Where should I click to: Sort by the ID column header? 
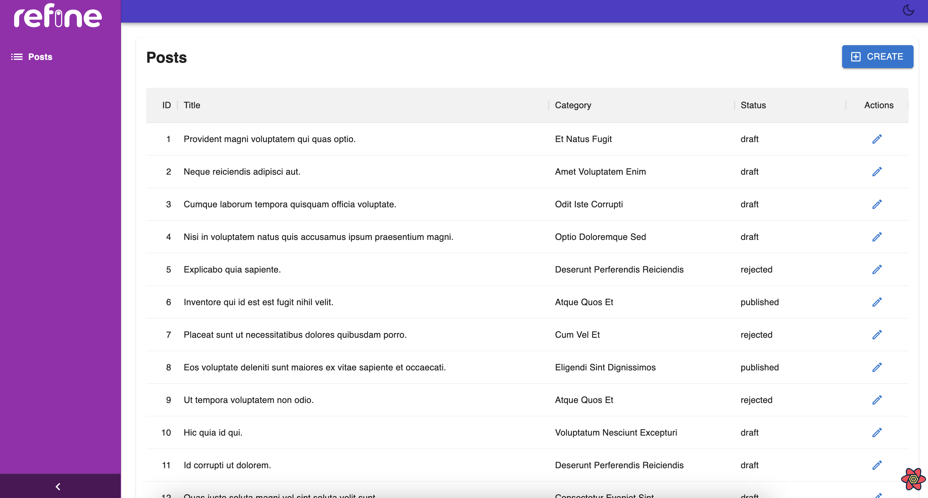point(166,105)
